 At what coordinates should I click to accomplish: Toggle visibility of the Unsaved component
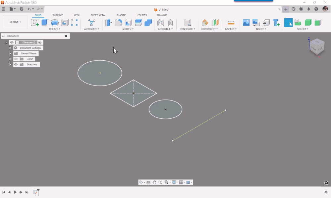tap(12, 42)
